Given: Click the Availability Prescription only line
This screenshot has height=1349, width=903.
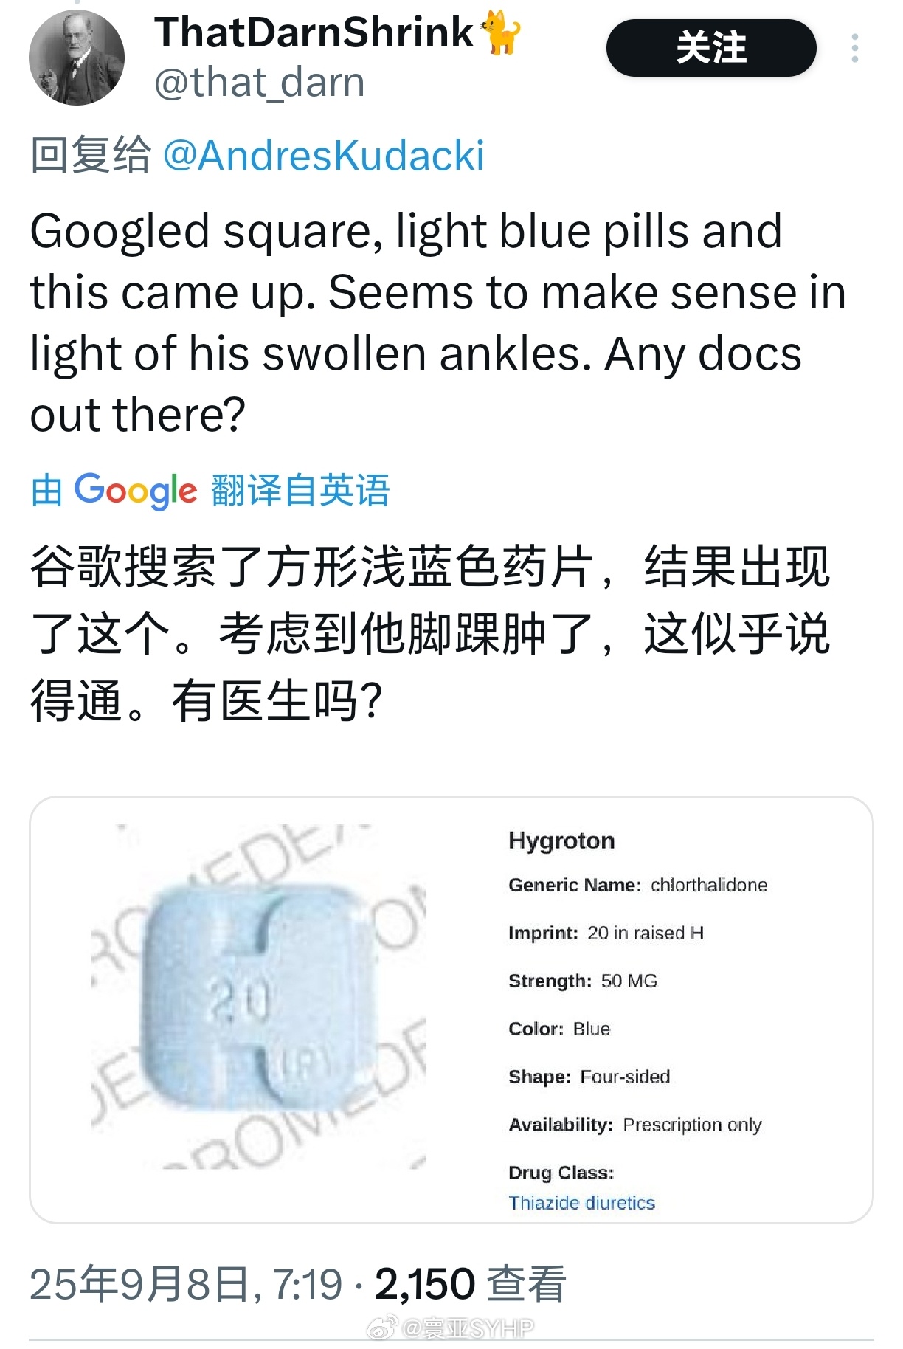Looking at the screenshot, I should [634, 1125].
